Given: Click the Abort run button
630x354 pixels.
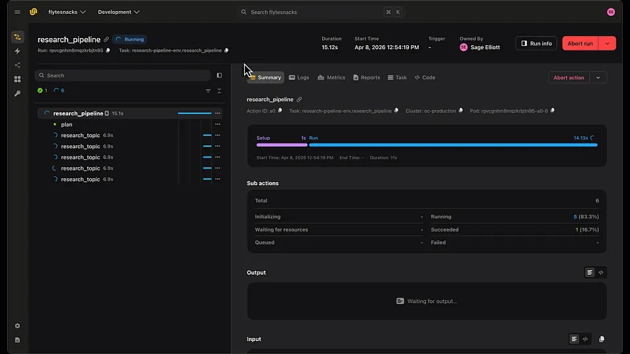Looking at the screenshot, I should click(x=580, y=43).
